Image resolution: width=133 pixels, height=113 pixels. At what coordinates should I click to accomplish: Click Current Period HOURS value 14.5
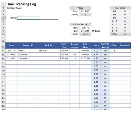[x=85, y=34]
